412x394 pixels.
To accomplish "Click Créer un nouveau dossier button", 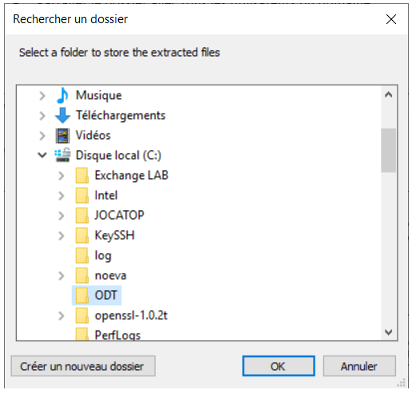I will click(83, 366).
